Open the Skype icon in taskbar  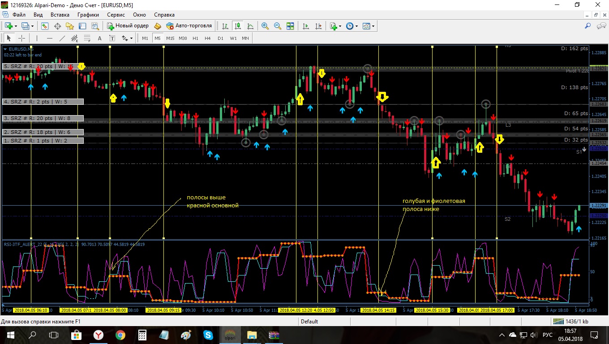[x=208, y=335]
